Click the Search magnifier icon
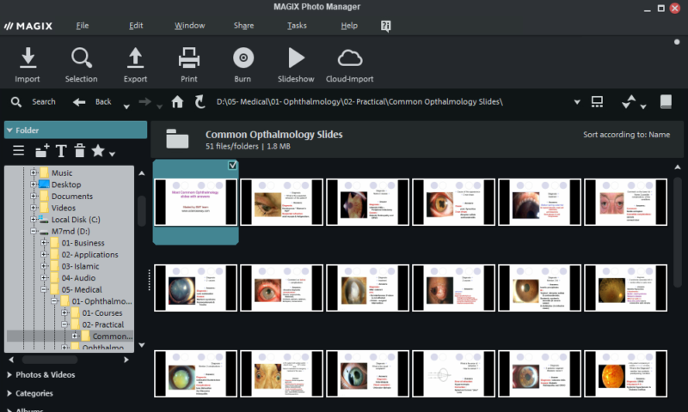Screen dimensions: 688x412 click(x=16, y=102)
